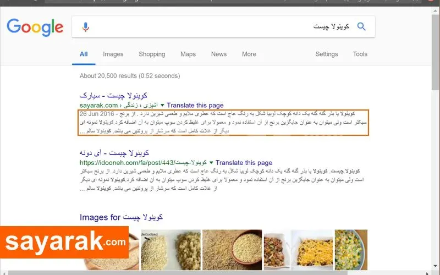This screenshot has height=275, width=440.
Task: Click the Google logo
Action: [x=35, y=27]
